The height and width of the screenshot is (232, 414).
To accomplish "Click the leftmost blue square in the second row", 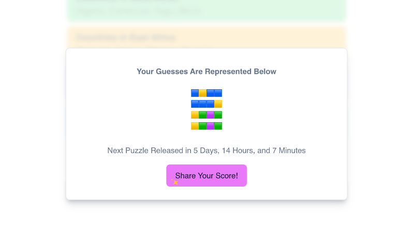I will click(195, 104).
